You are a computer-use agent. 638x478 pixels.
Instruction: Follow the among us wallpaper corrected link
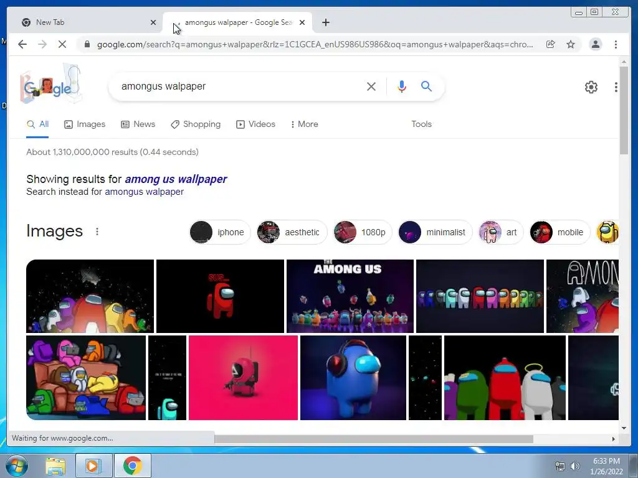(176, 179)
